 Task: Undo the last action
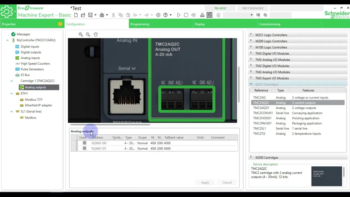(135, 15)
